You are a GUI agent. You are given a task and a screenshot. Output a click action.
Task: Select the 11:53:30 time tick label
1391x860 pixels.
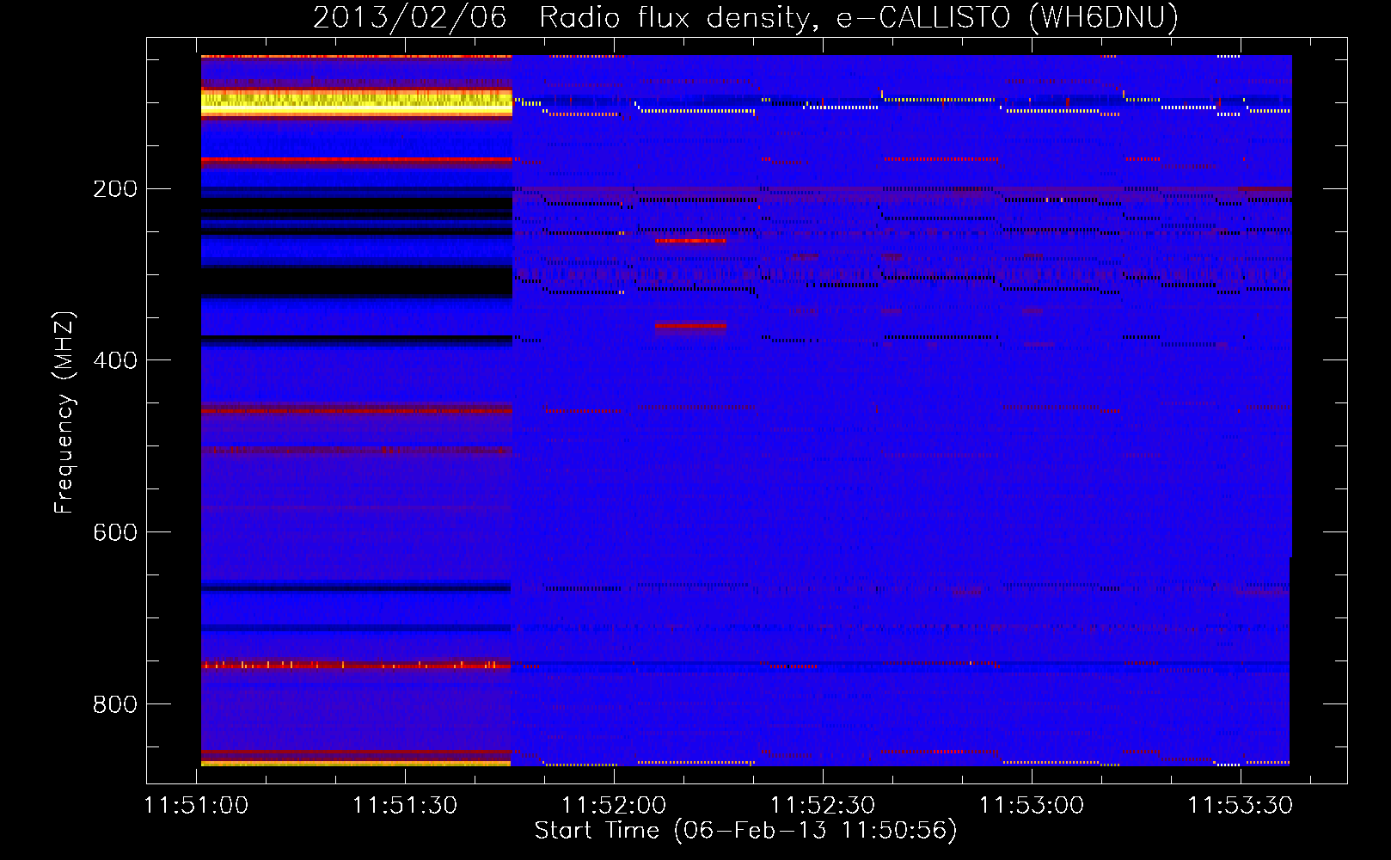click(x=1241, y=806)
